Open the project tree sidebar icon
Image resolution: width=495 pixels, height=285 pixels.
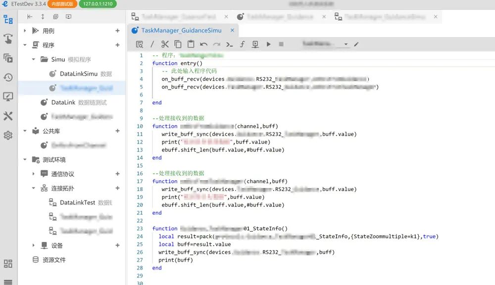click(8, 20)
